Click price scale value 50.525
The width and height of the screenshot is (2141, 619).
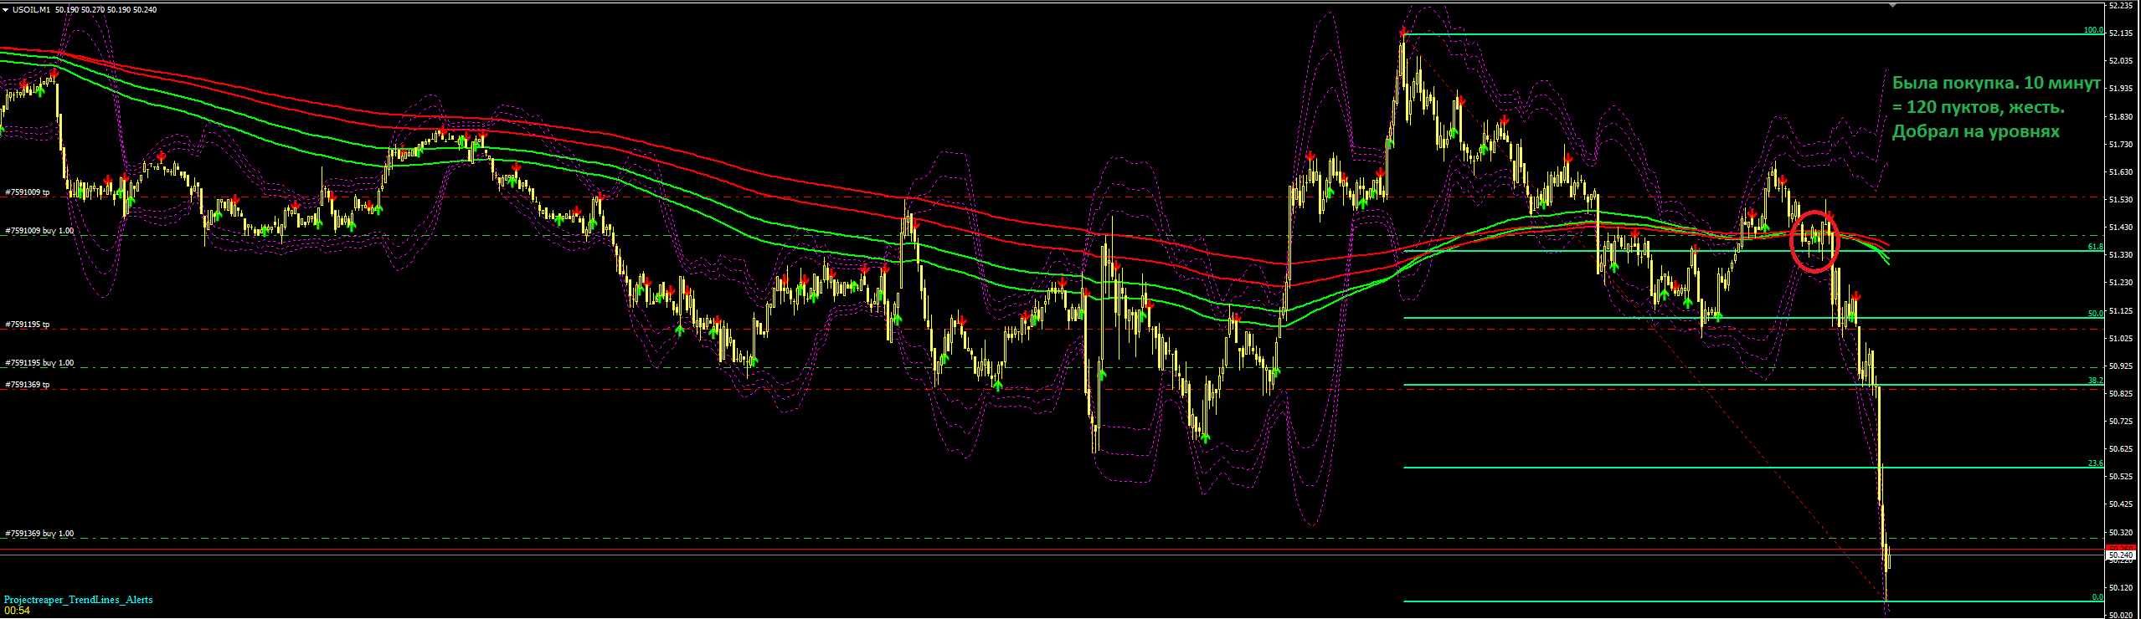2121,477
